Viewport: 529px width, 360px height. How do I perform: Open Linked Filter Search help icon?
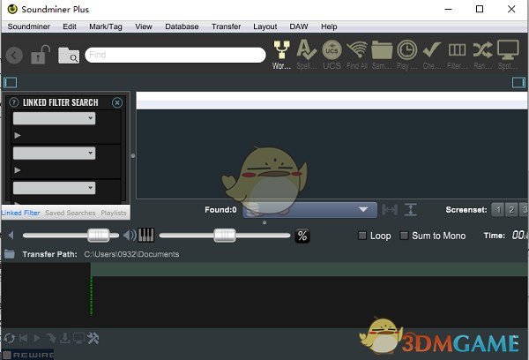pos(13,102)
